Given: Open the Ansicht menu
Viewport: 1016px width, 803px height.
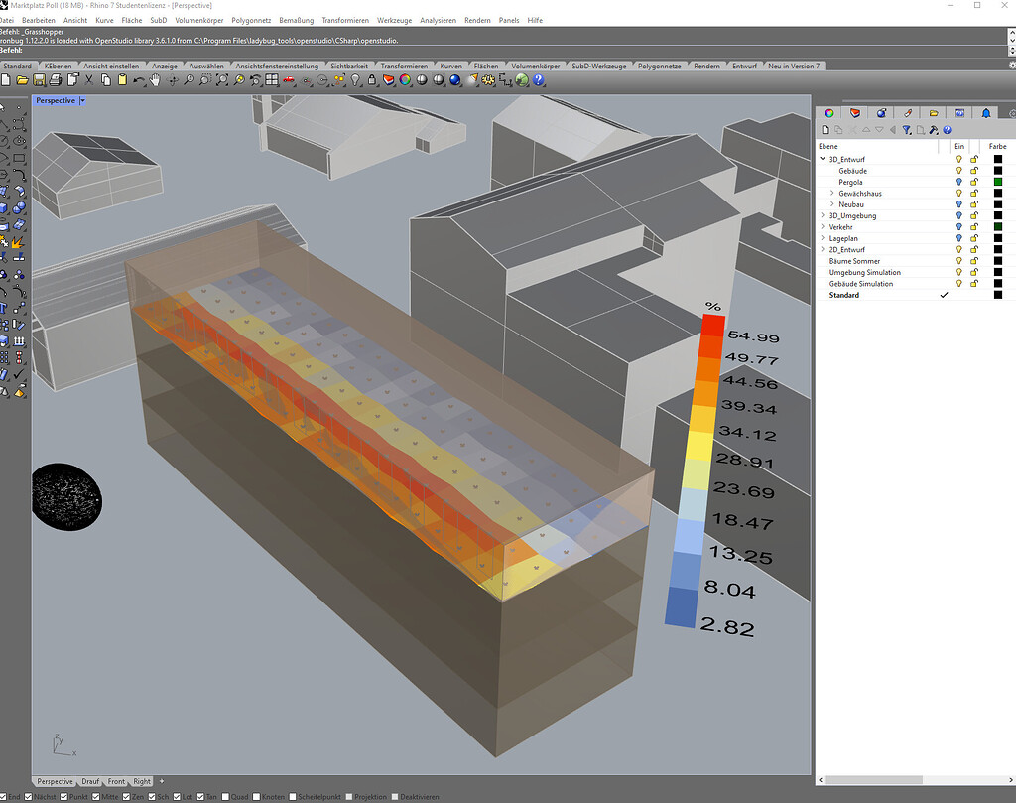Looking at the screenshot, I should coord(75,20).
